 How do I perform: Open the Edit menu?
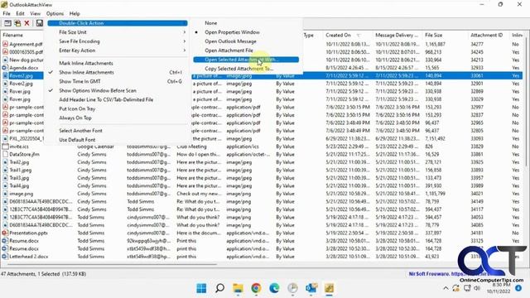(20, 13)
